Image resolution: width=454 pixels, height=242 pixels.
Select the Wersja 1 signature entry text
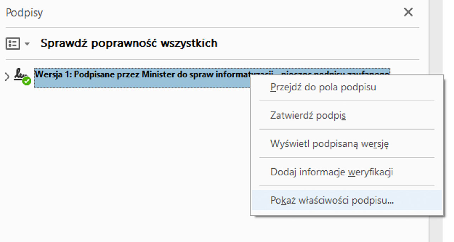click(106, 74)
